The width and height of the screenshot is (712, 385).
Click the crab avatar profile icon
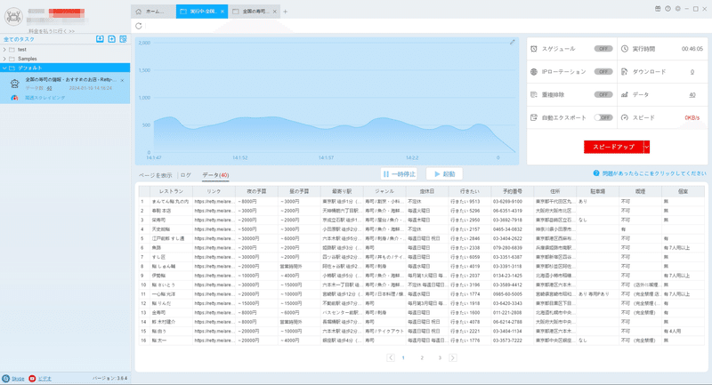[x=13, y=17]
